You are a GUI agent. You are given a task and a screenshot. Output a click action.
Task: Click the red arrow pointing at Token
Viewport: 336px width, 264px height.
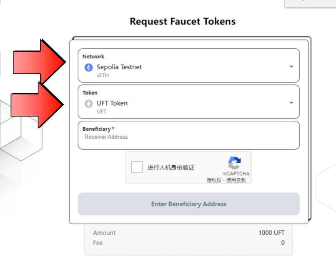tap(37, 104)
